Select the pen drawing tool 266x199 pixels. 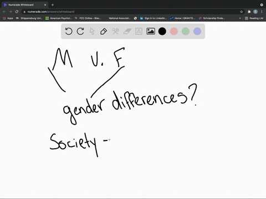tap(104, 32)
